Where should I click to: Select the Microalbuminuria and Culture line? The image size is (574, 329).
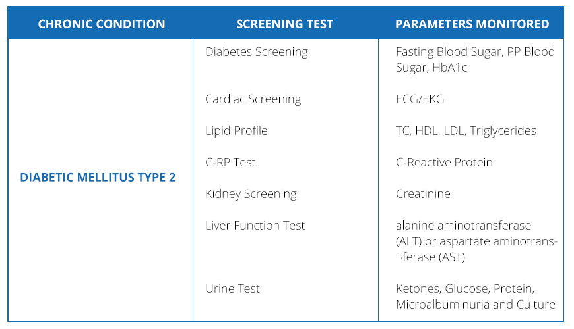click(475, 305)
